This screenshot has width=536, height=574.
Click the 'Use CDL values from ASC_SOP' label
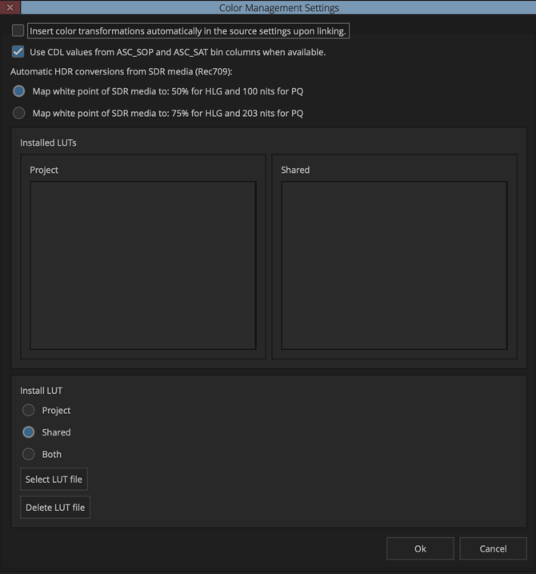click(x=178, y=52)
